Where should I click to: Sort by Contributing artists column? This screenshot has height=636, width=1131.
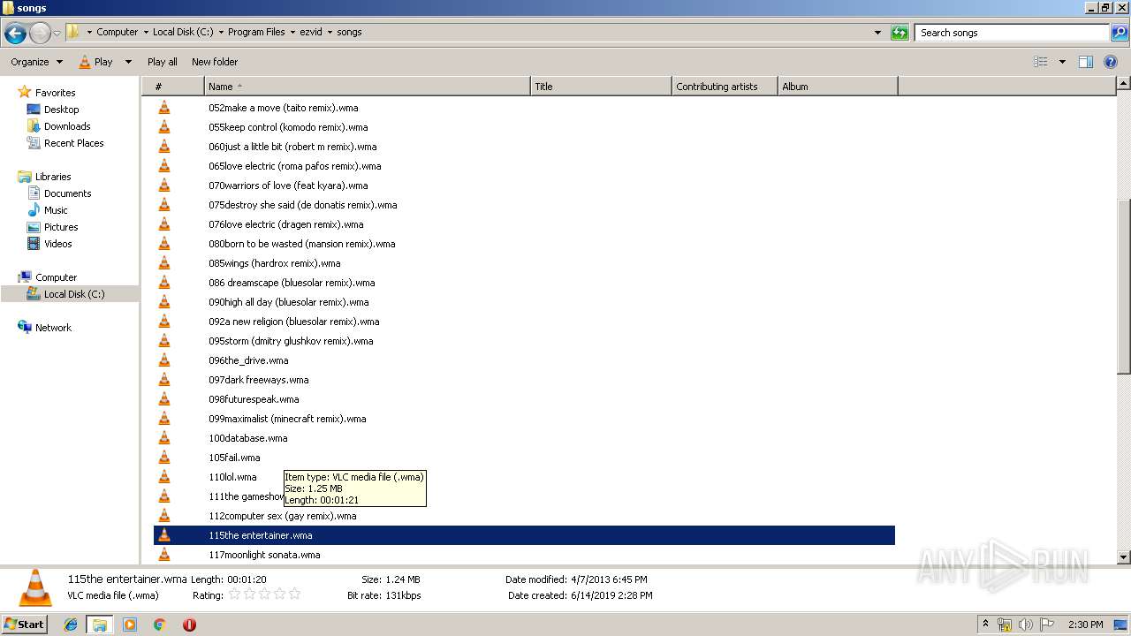click(725, 87)
